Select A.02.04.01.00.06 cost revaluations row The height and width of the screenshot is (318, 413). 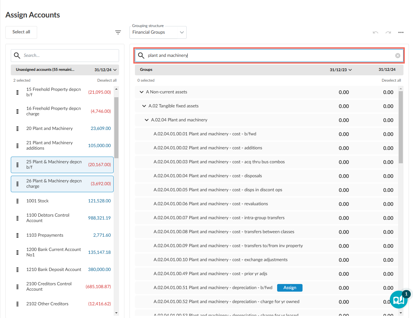(266, 204)
